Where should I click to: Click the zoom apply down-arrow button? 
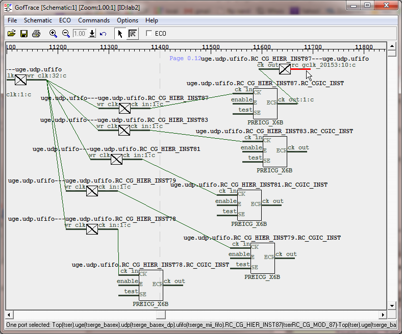click(x=92, y=34)
